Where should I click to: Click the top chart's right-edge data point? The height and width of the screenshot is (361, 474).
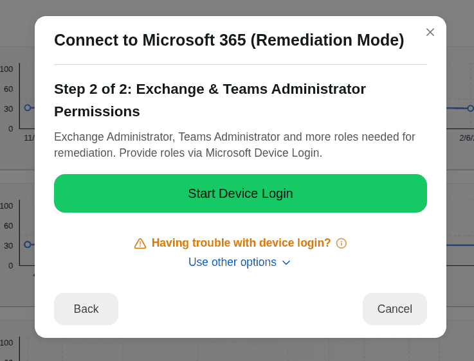470,109
